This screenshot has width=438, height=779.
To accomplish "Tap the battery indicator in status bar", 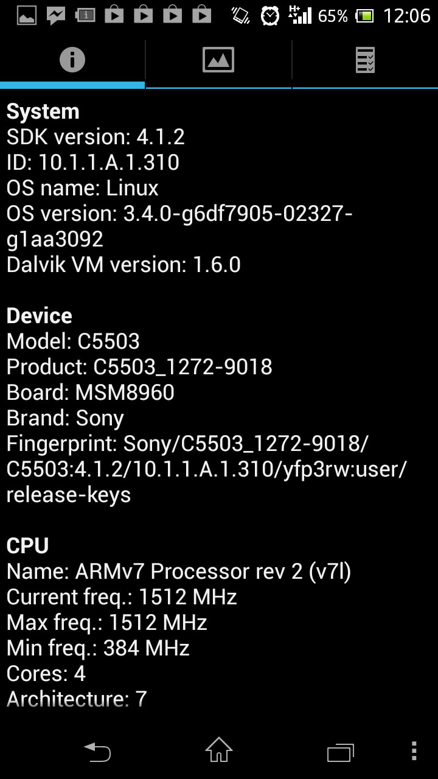I will (365, 16).
